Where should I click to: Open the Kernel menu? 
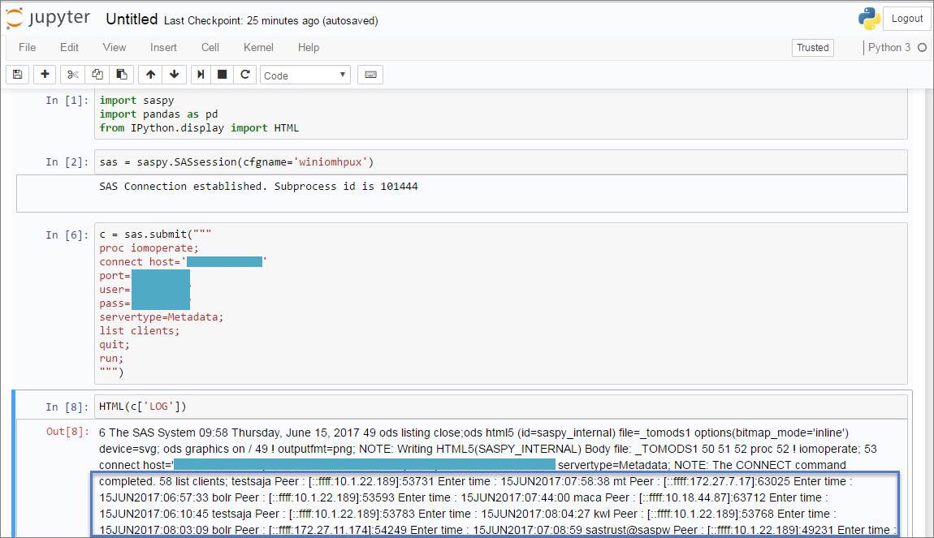pos(258,47)
